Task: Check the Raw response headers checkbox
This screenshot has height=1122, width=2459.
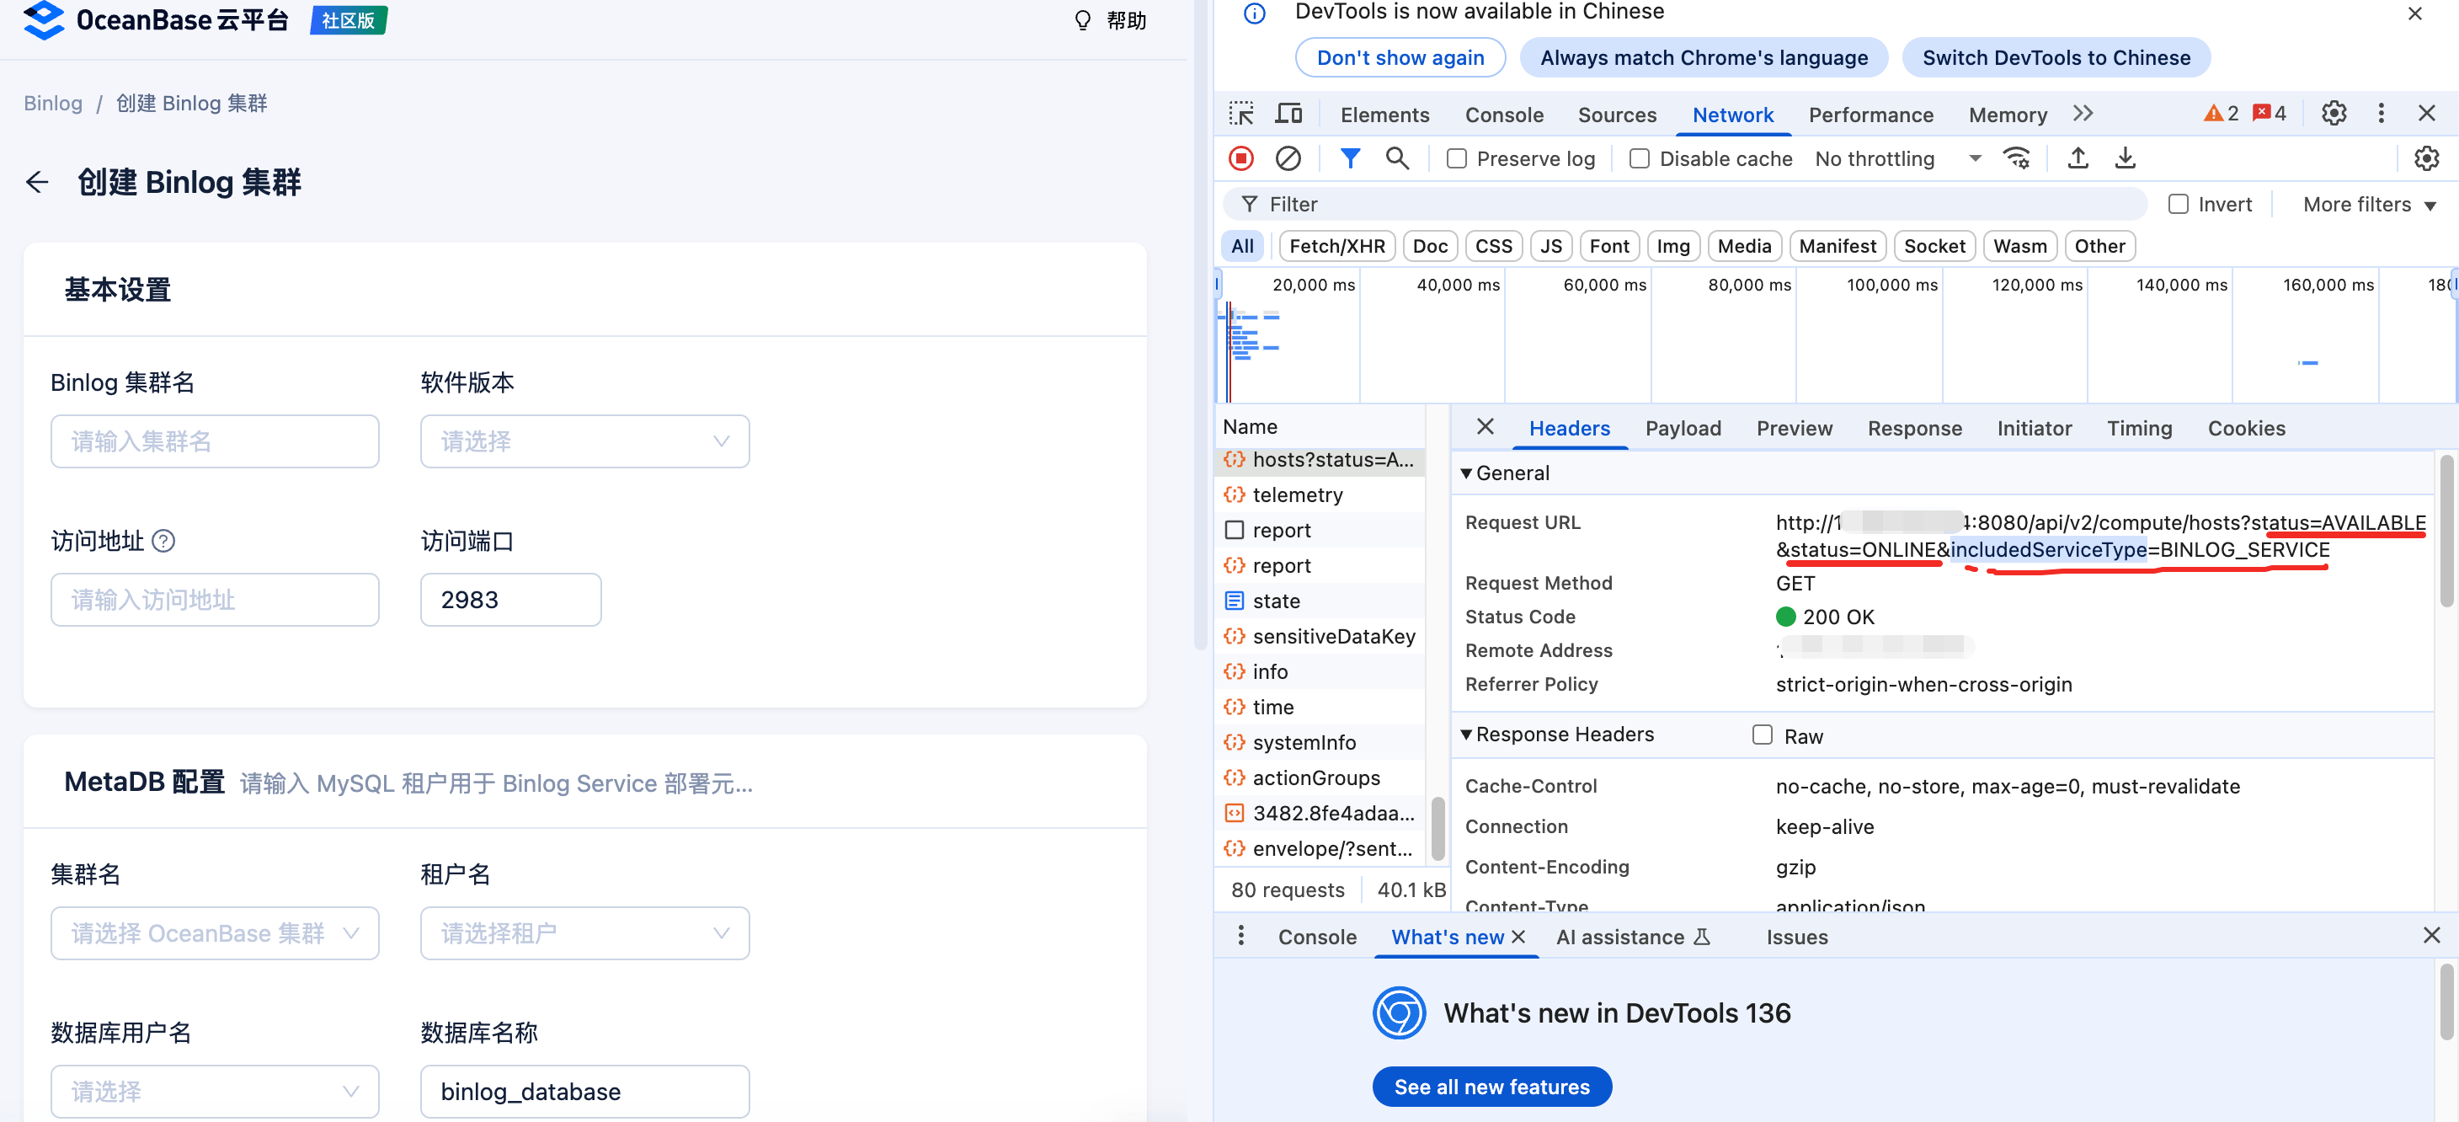Action: pos(1763,735)
